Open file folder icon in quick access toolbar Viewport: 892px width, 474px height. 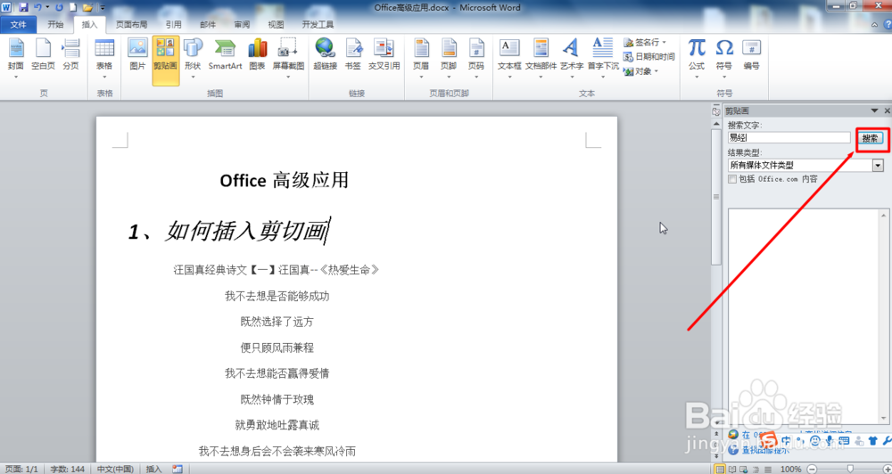87,7
